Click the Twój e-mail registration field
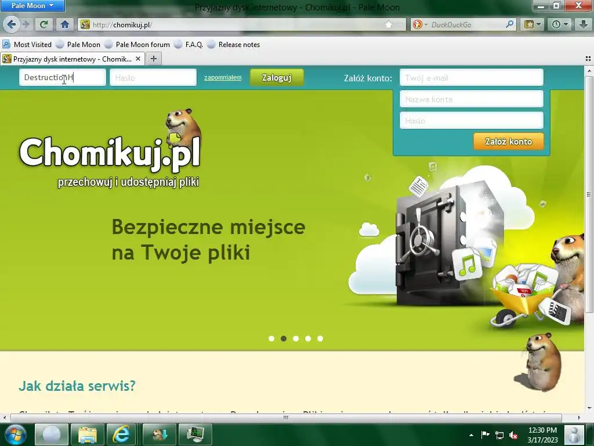Image resolution: width=594 pixels, height=446 pixels. [x=471, y=77]
